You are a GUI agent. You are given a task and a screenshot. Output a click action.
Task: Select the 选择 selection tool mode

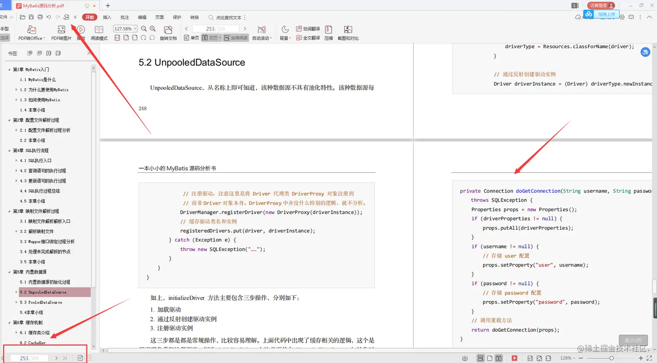(x=5, y=38)
